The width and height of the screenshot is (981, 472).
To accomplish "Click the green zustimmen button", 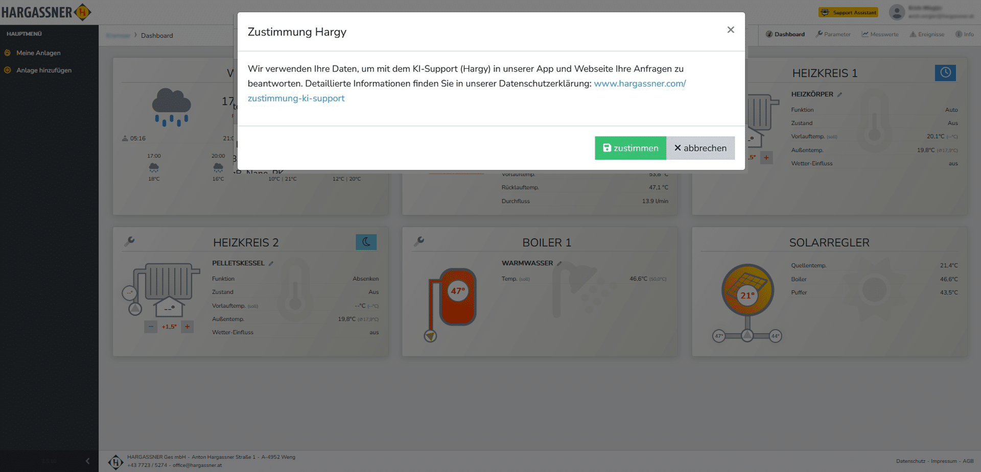I will [630, 148].
